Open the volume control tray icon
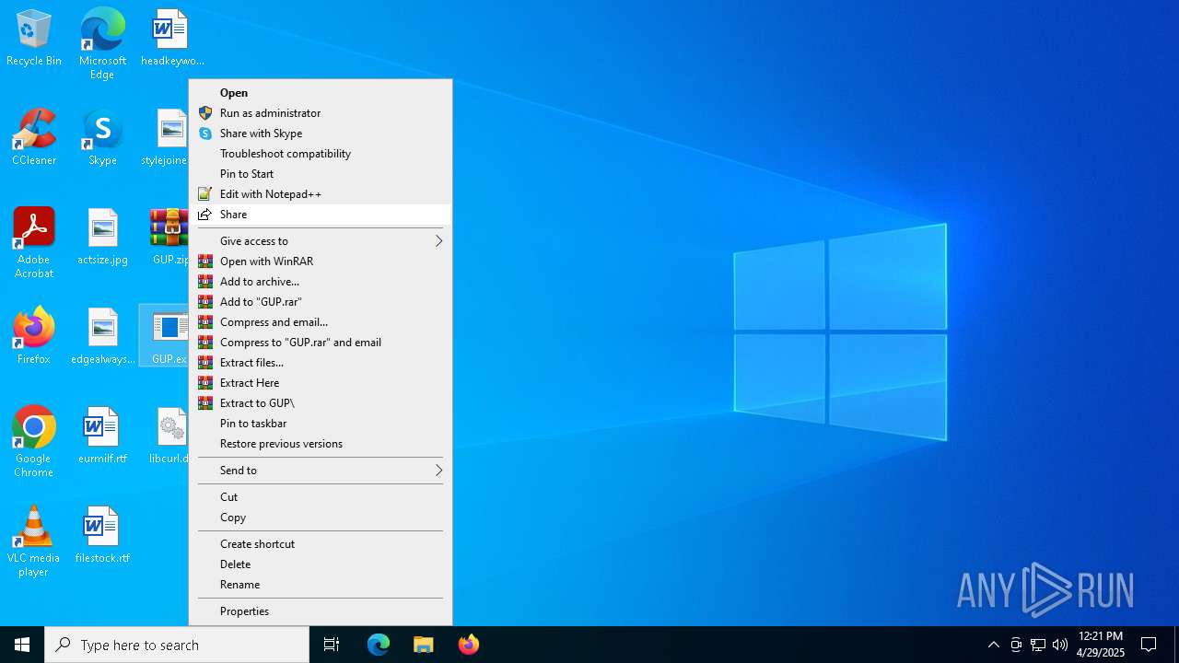 (1060, 645)
